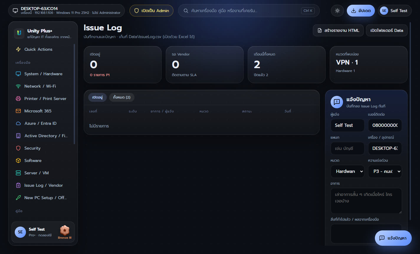Open the หมวด Hardware dropdown
This screenshot has width=420, height=254.
tap(347, 171)
